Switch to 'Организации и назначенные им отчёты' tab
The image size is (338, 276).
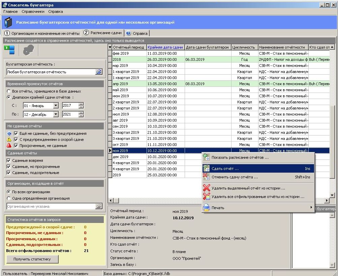pos(42,33)
